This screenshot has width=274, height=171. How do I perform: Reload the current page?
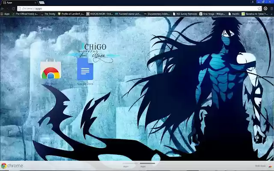click(x=13, y=9)
